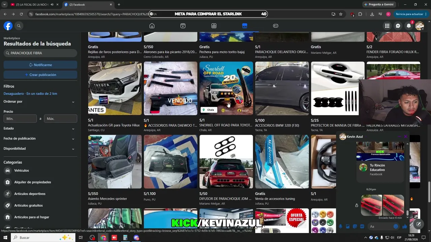Screen dimensions: 431x242
Task: Click the new message compose icon
Action: 419,224
